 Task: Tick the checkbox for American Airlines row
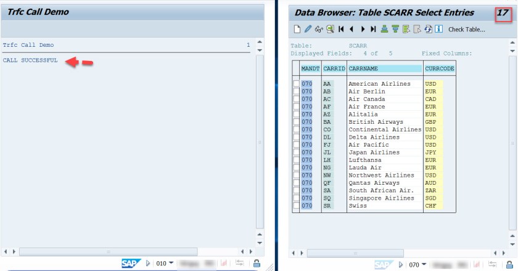[296, 84]
